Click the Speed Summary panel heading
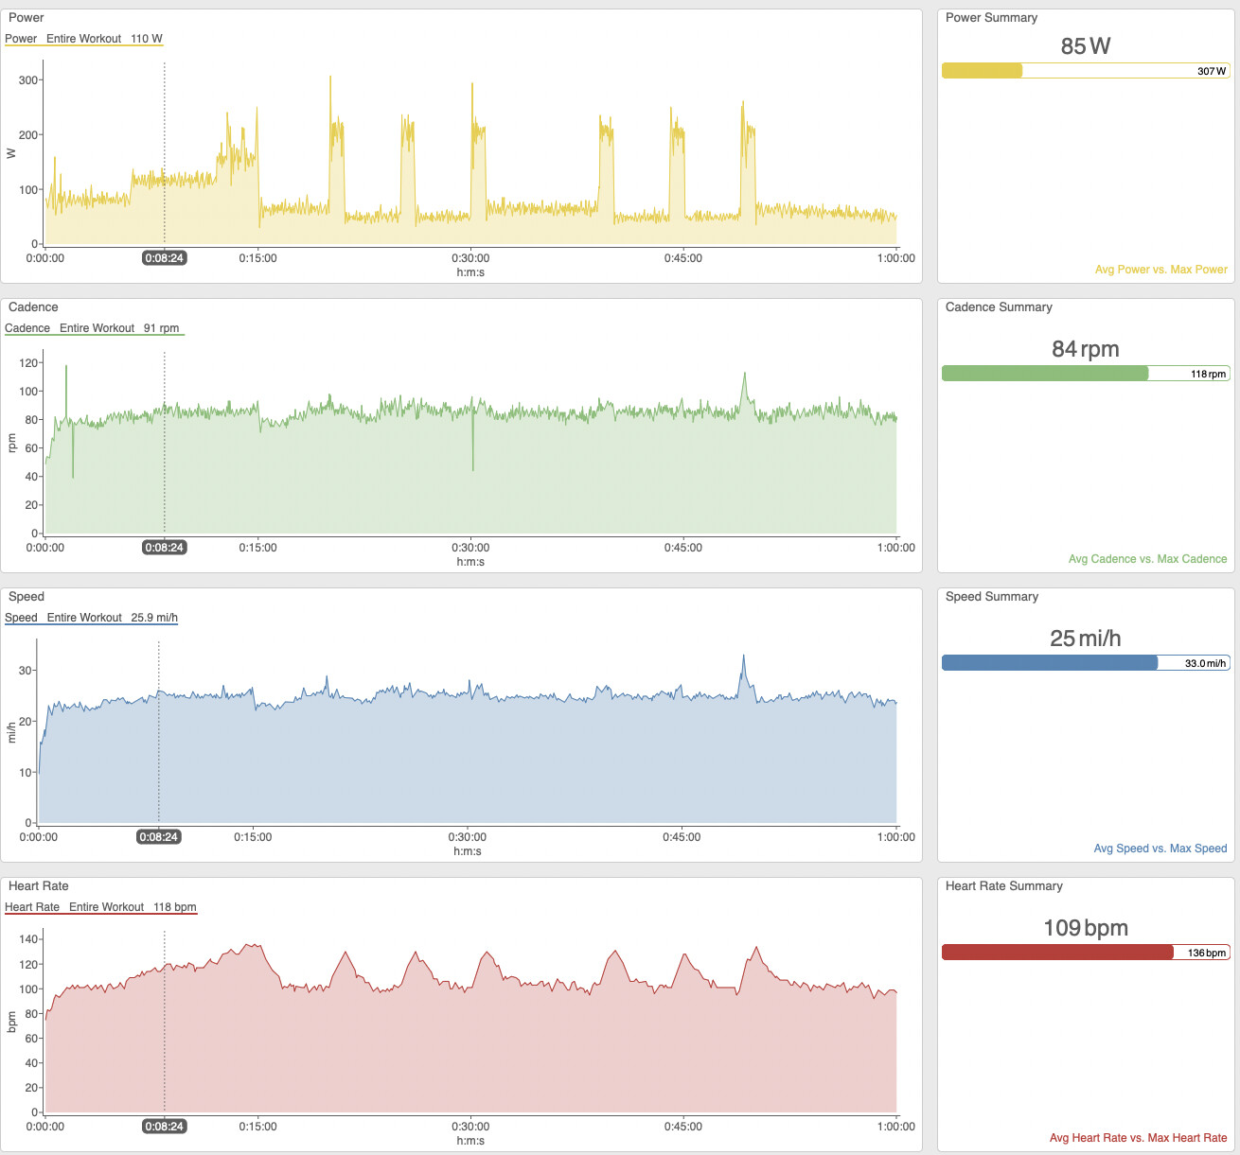 click(991, 597)
